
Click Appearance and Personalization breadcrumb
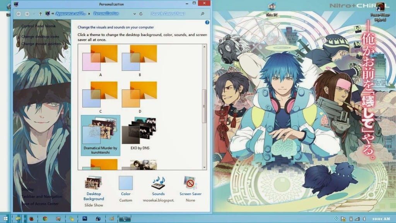point(70,14)
